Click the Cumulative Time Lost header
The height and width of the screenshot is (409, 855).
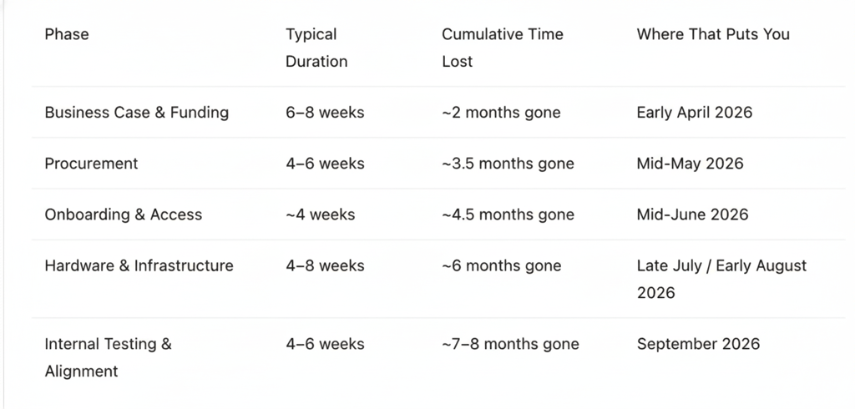click(x=502, y=48)
